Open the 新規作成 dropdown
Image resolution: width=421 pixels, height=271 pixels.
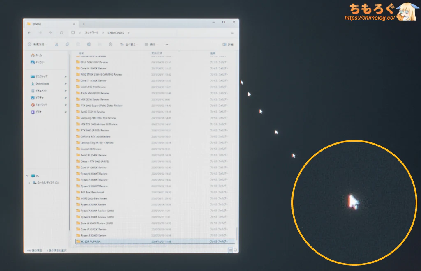[37, 44]
